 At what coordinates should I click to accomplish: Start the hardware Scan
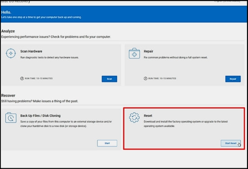[110, 79]
